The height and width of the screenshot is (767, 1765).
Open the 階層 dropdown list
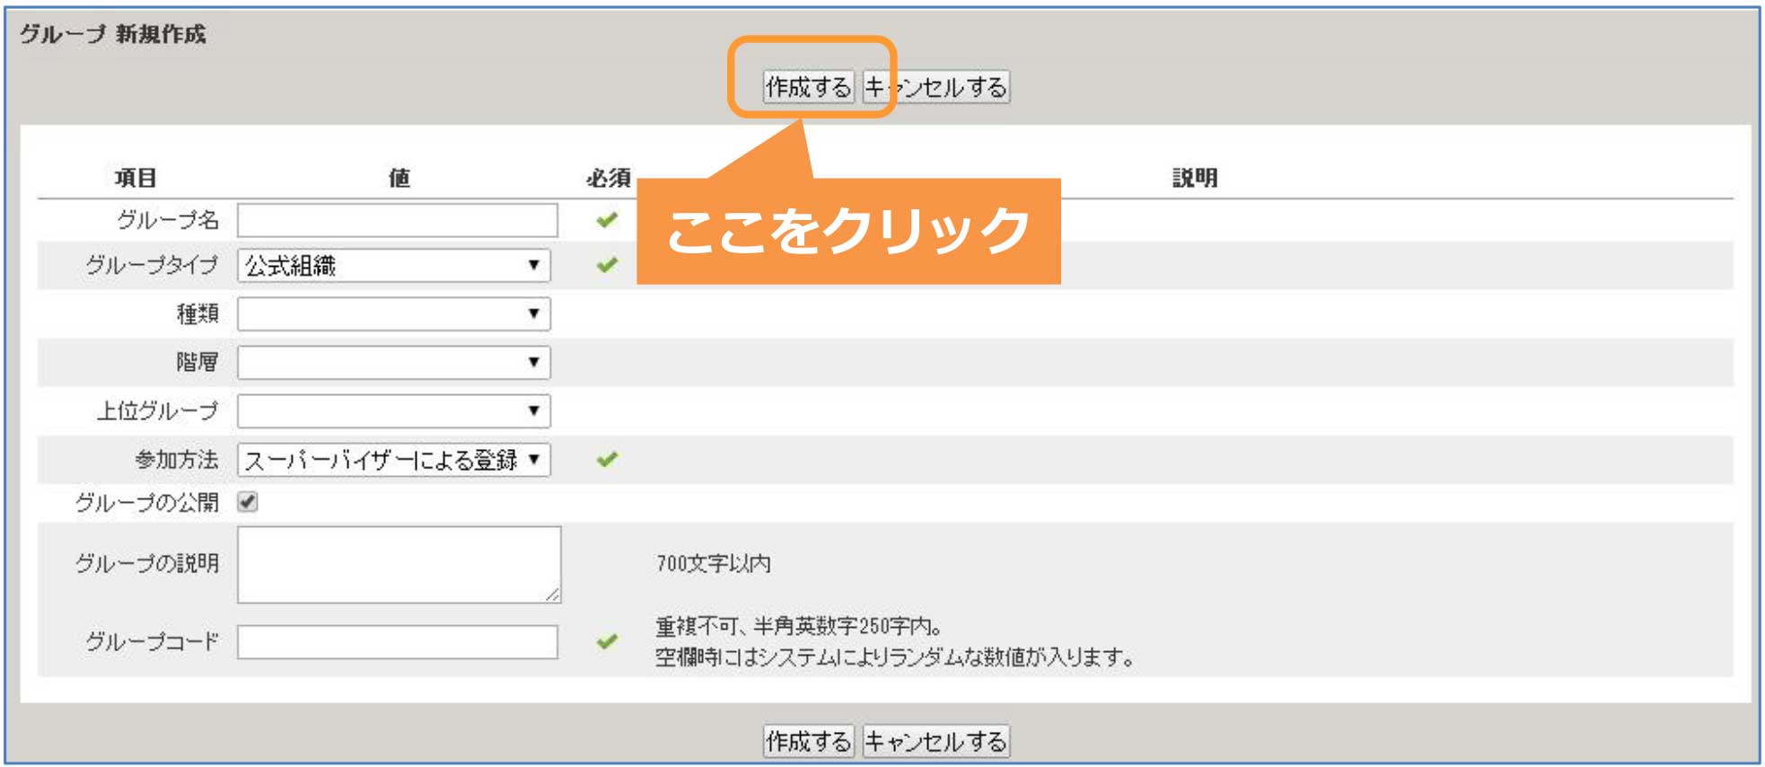coord(393,363)
